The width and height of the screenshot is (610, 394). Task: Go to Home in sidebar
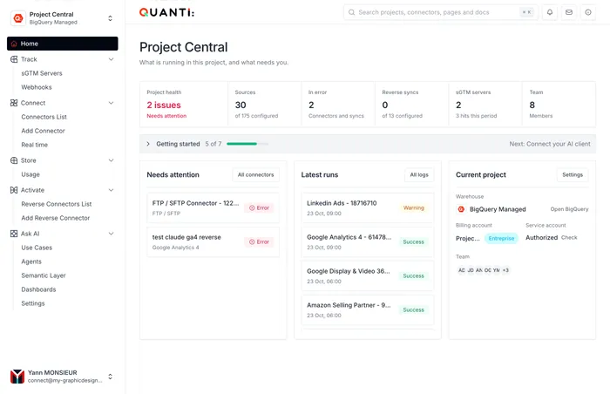pyautogui.click(x=62, y=44)
